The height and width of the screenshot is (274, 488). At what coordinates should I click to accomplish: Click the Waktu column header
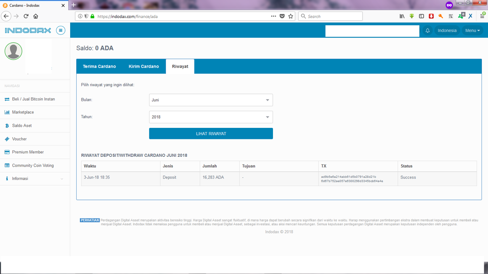pyautogui.click(x=120, y=166)
